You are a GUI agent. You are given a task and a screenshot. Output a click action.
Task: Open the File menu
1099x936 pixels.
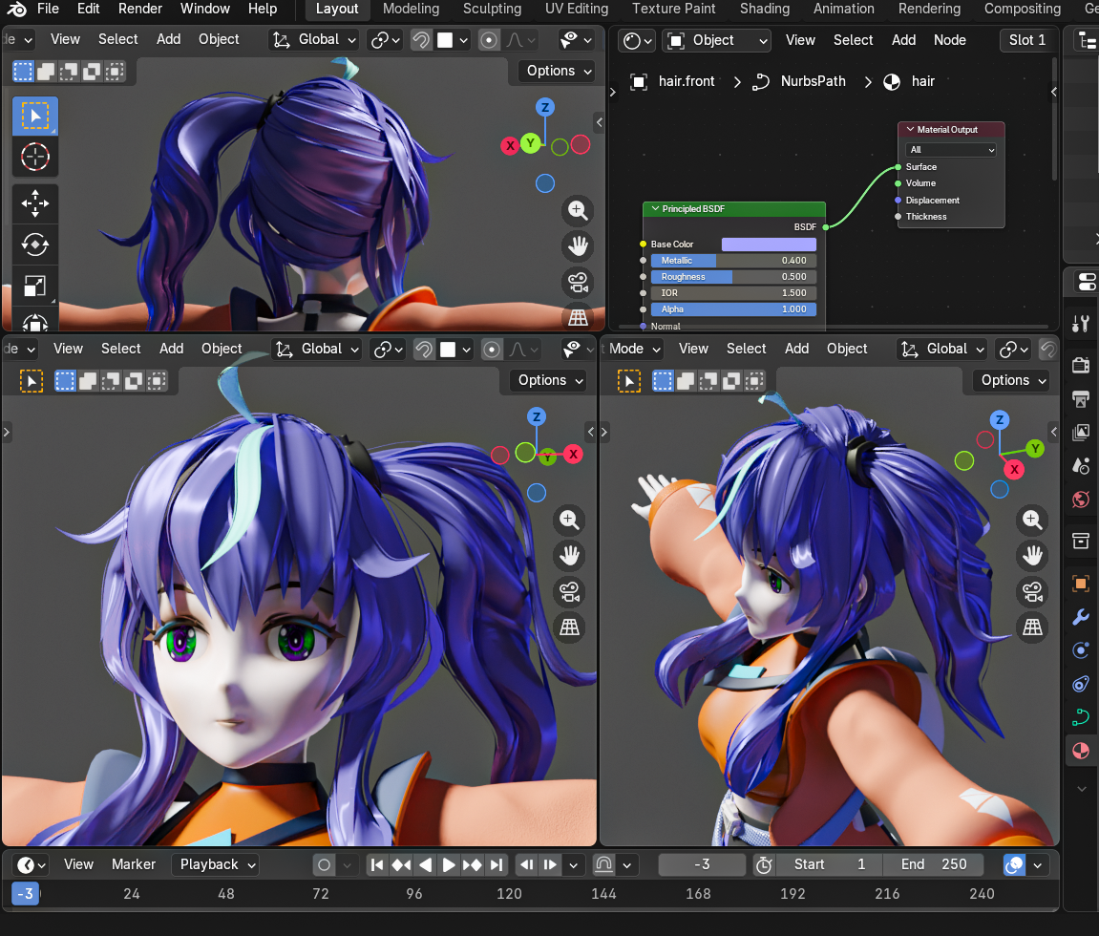tap(48, 10)
